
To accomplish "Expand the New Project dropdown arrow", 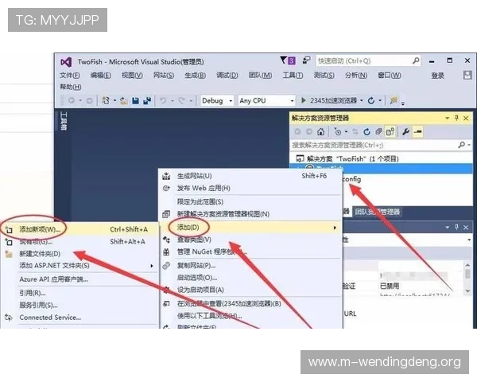I will (x=114, y=100).
